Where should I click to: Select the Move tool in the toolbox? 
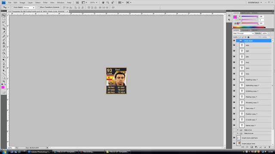click(4, 15)
